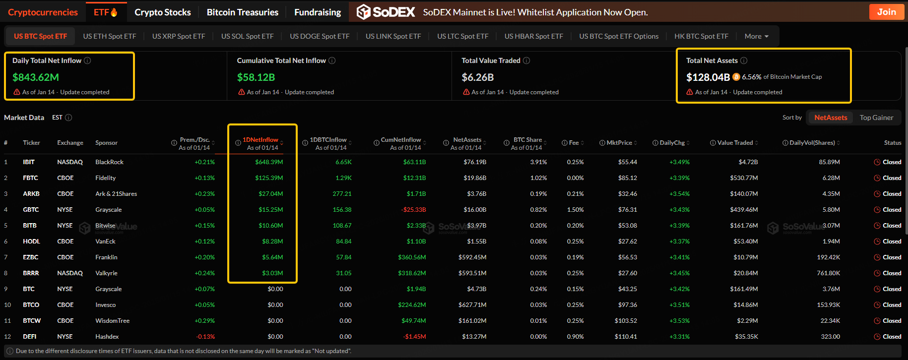Click the orange Bitcoin icon beside 6.56%
908x360 pixels.
[736, 77]
